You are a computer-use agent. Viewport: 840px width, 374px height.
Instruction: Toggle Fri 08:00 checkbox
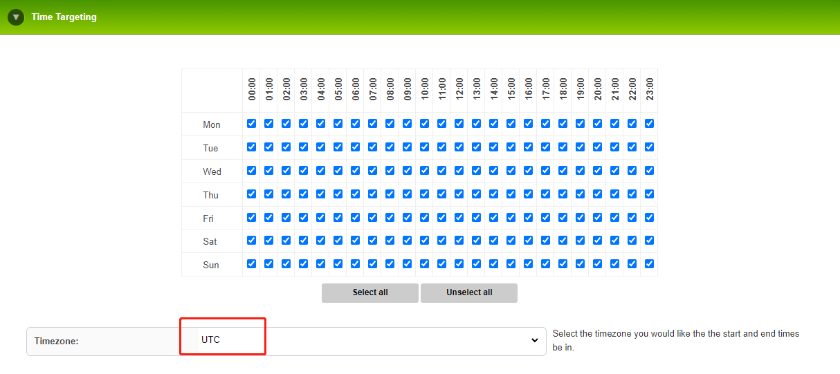tap(390, 218)
